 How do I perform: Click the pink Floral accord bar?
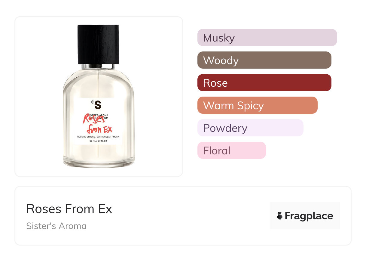point(231,150)
